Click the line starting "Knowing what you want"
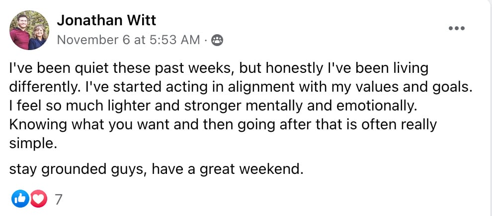This screenshot has height=216, width=492. coord(223,125)
